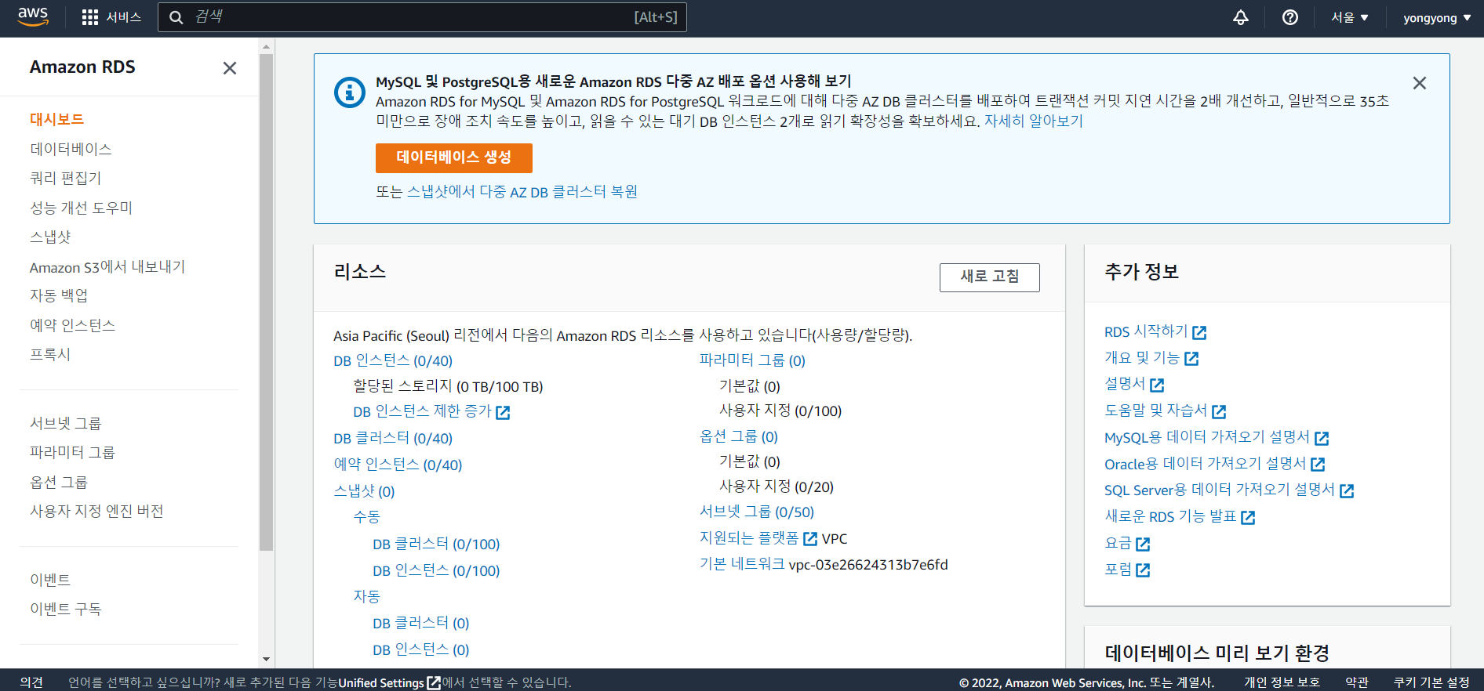The width and height of the screenshot is (1484, 691).
Task: Click the 새로 고침 refresh button
Action: (990, 277)
